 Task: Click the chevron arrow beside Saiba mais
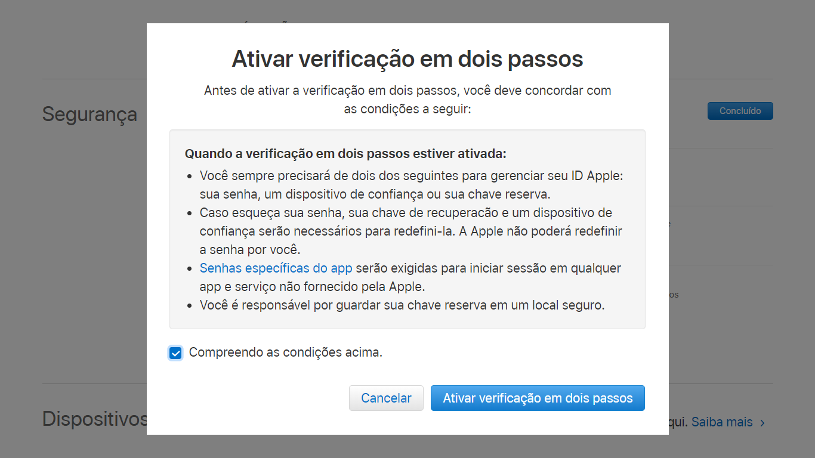[x=762, y=423]
